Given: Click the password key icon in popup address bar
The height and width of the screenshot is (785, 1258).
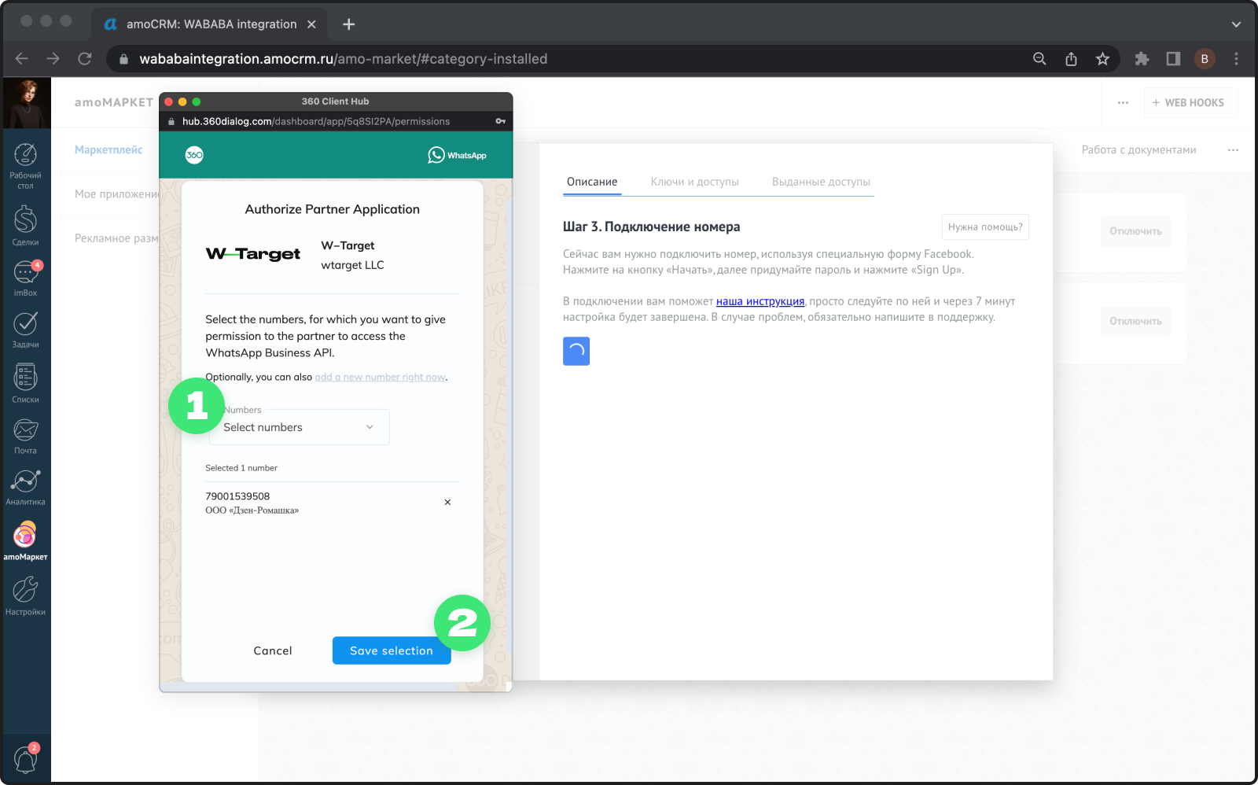Looking at the screenshot, I should coord(501,121).
